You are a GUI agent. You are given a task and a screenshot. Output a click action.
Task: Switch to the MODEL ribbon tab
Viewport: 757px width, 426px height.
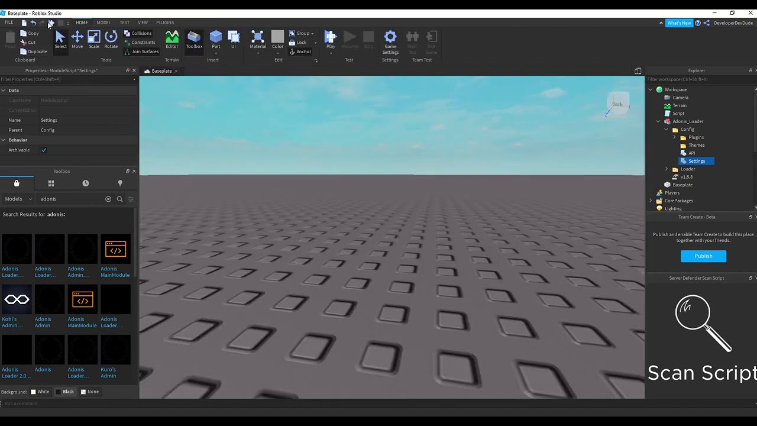(x=103, y=22)
